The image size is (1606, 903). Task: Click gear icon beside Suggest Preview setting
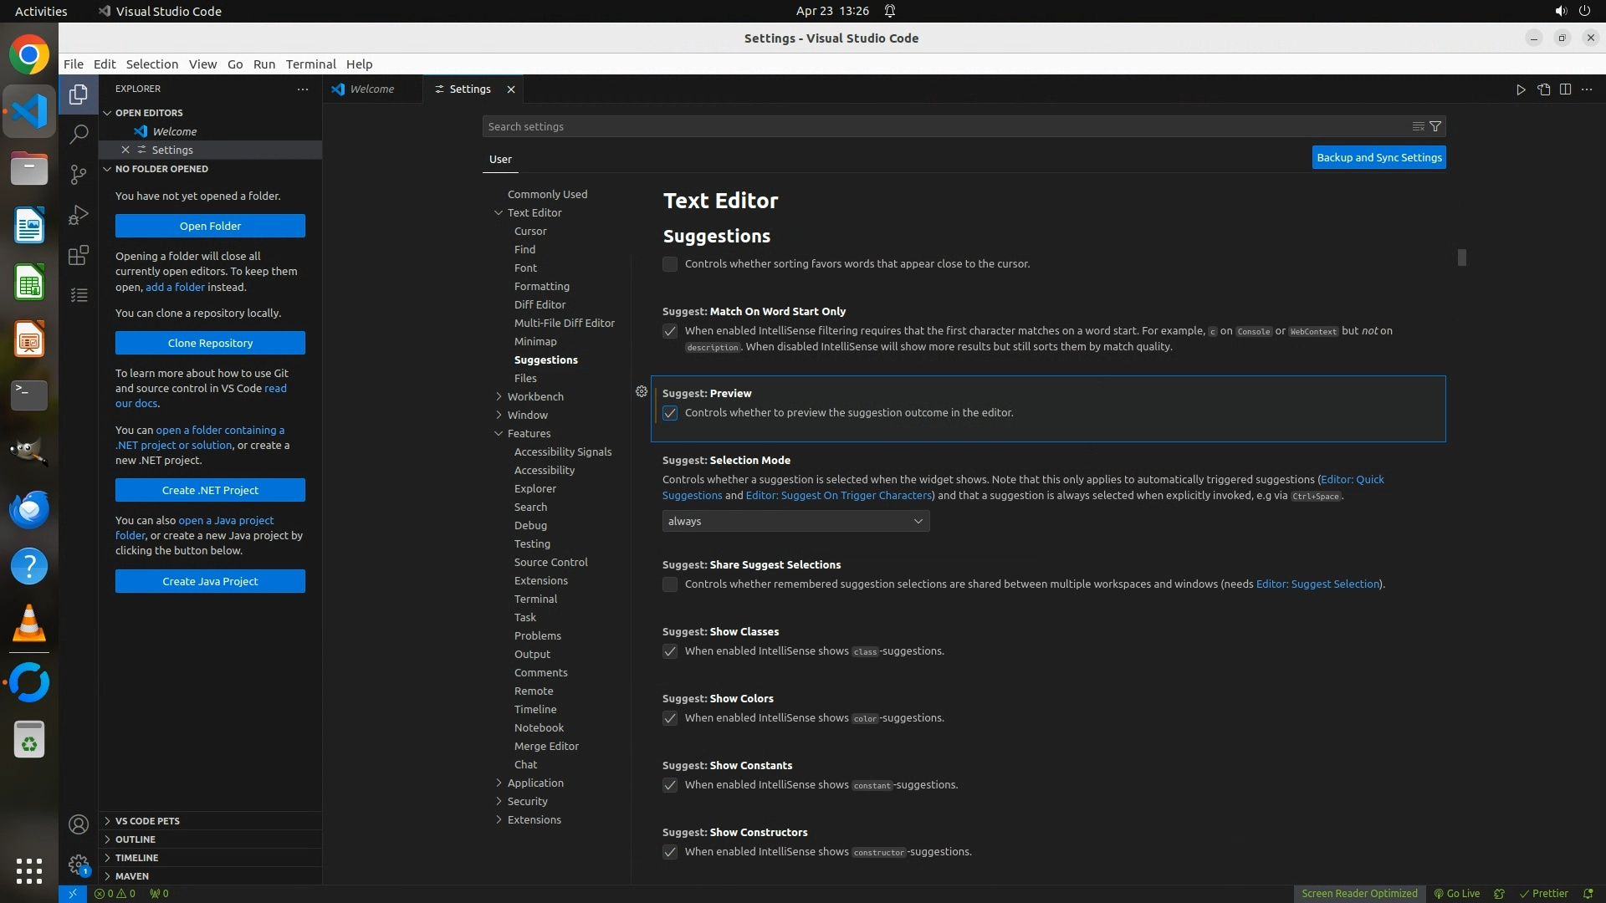point(642,391)
